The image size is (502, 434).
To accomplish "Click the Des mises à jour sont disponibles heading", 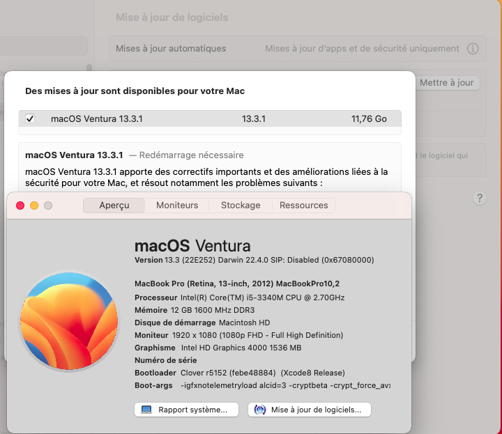I will (x=135, y=91).
